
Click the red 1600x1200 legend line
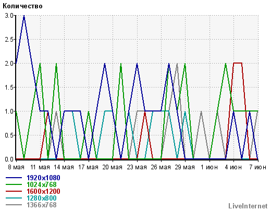coord(14,191)
